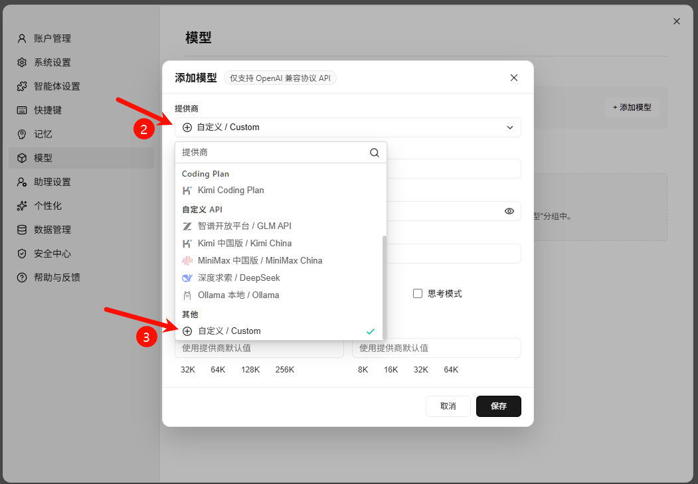Open the 记忆 settings page

(x=81, y=134)
